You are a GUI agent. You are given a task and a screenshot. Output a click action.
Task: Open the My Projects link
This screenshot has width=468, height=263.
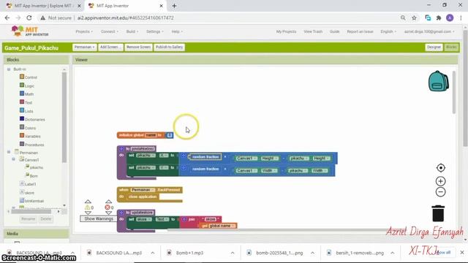pyautogui.click(x=286, y=31)
